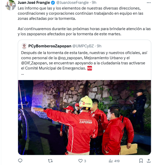Open the 9h timestamp of main tweet

94,3
